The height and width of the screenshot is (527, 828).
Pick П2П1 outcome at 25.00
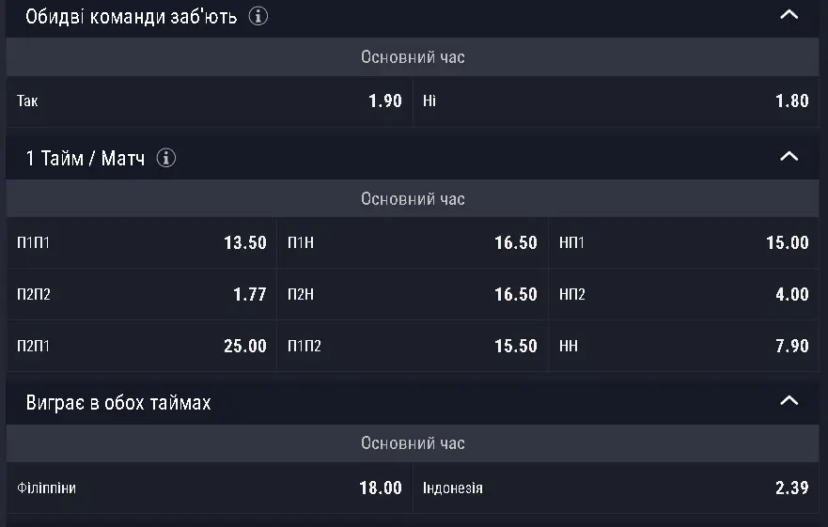click(142, 346)
